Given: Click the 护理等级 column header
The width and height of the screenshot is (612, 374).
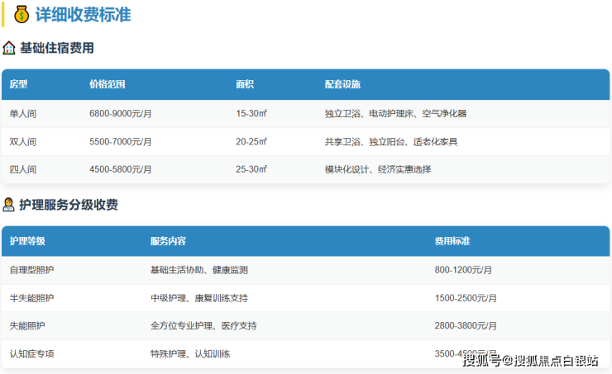Looking at the screenshot, I should (x=27, y=241).
